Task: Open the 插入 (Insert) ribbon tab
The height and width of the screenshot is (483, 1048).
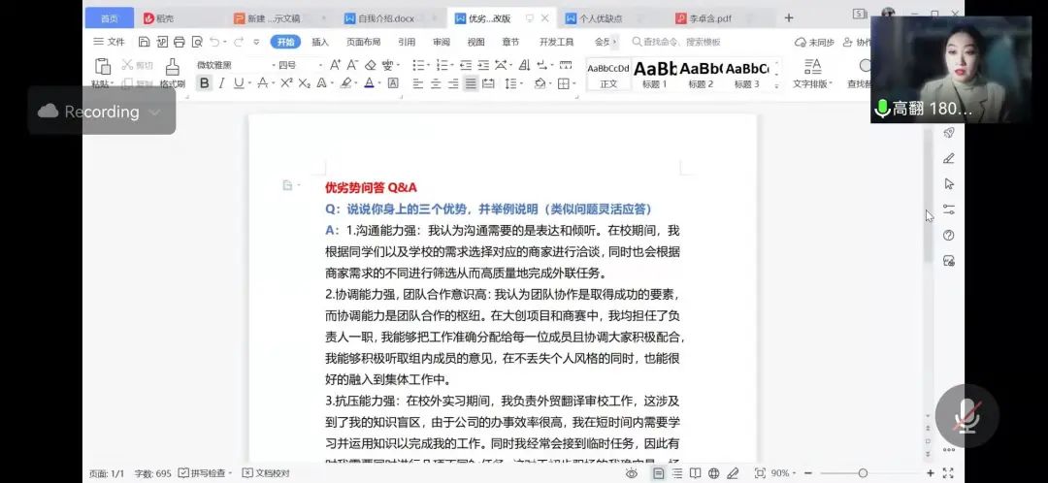Action: pyautogui.click(x=320, y=42)
